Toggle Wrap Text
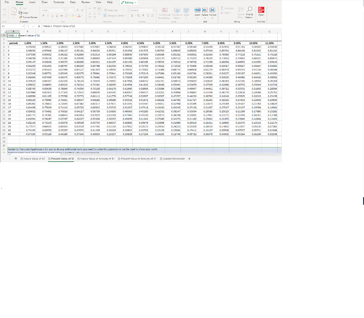 pyautogui.click(x=111, y=10)
